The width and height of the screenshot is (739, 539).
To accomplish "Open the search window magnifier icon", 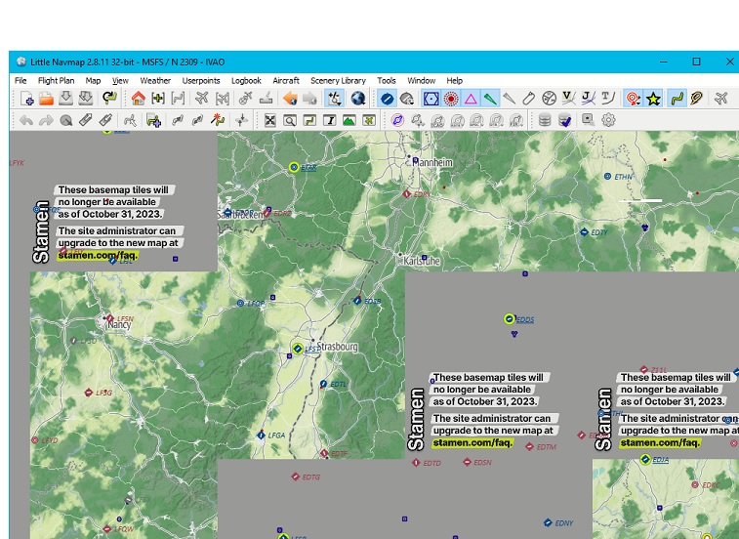I will 290,120.
